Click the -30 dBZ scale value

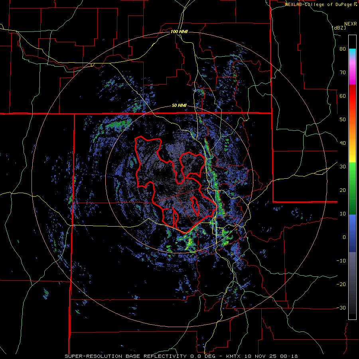pos(341,308)
